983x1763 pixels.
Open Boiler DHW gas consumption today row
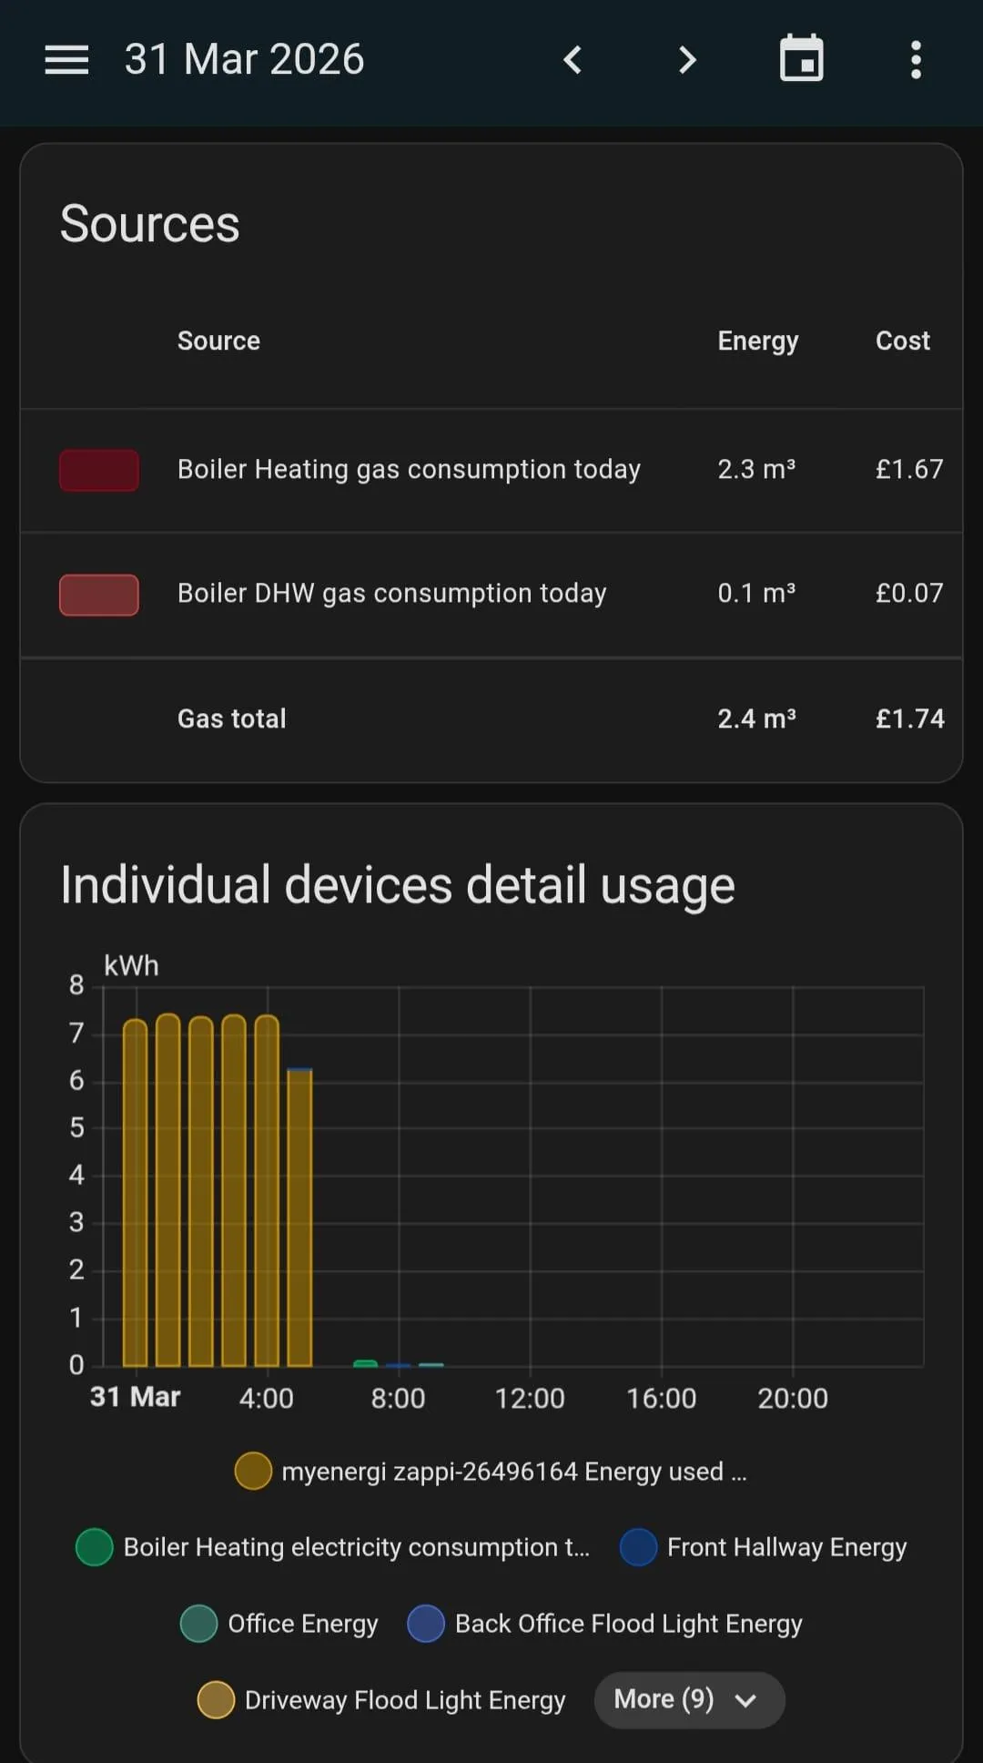click(391, 594)
